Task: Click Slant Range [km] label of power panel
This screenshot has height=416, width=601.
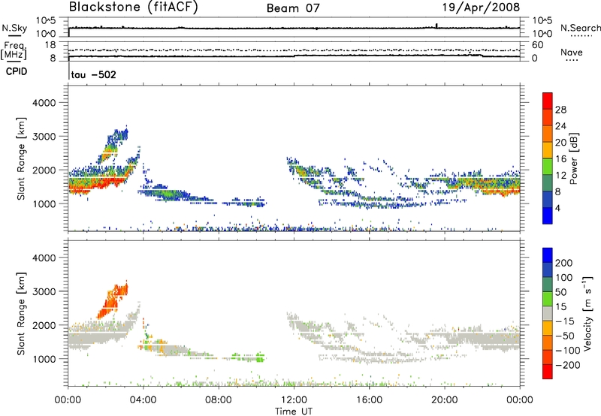Action: pos(21,158)
